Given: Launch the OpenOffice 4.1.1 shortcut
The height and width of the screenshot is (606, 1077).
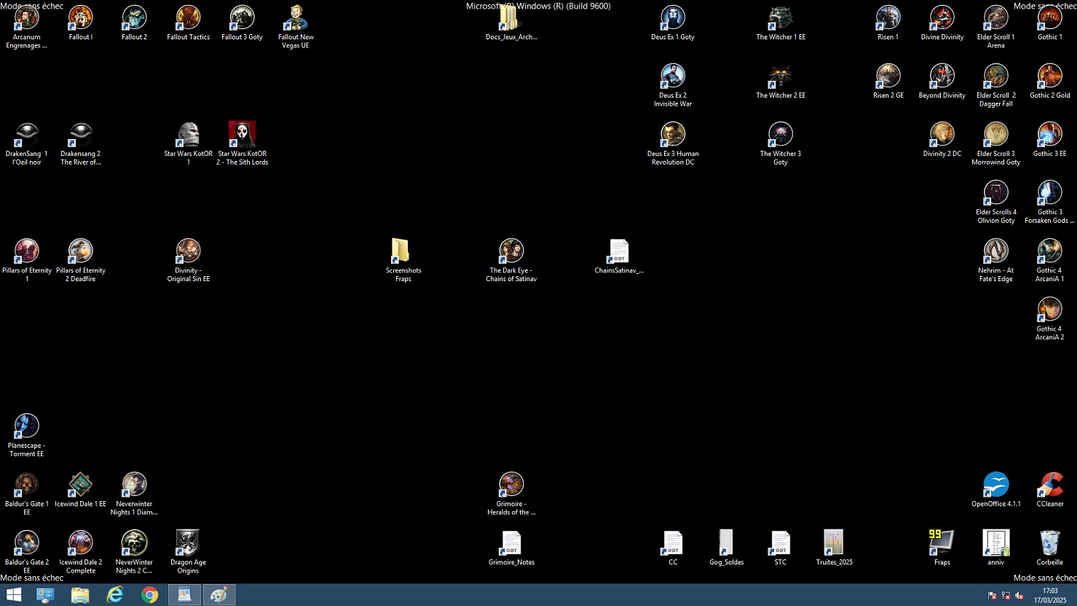Looking at the screenshot, I should click(x=996, y=484).
